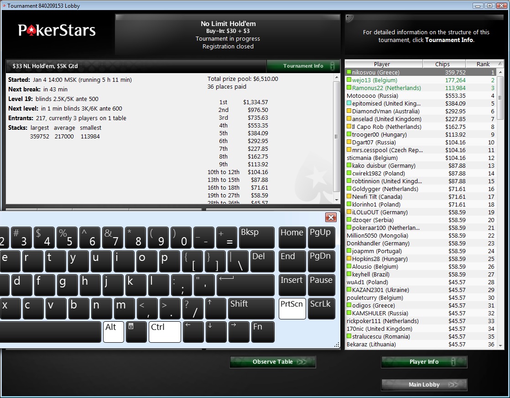The height and width of the screenshot is (398, 510).
Task: Click the Insert key
Action: [292, 285]
